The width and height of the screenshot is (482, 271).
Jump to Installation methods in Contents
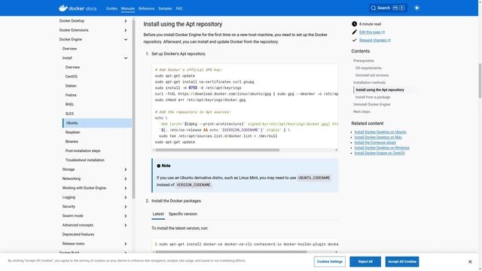[x=369, y=83]
